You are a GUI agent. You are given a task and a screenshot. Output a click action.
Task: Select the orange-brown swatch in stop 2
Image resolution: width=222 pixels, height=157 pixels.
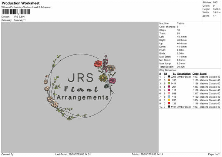pyautogui.click(x=169, y=80)
